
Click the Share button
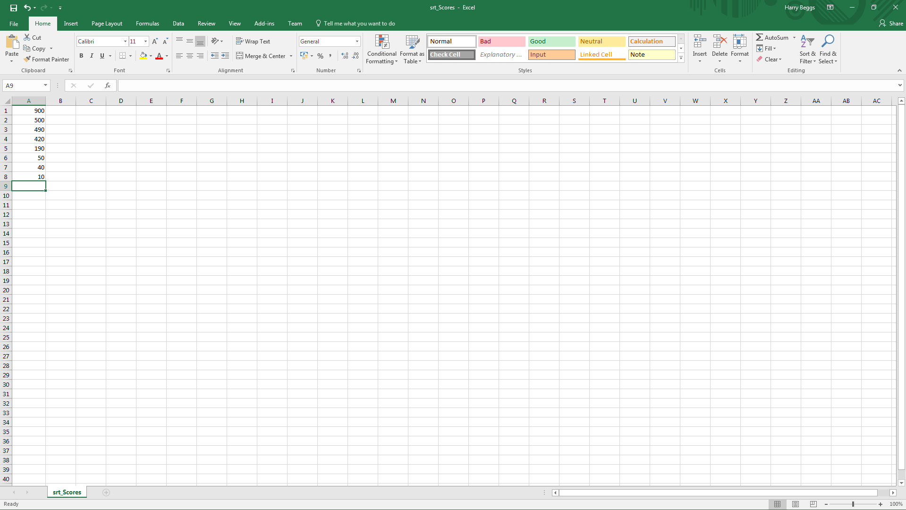(891, 23)
